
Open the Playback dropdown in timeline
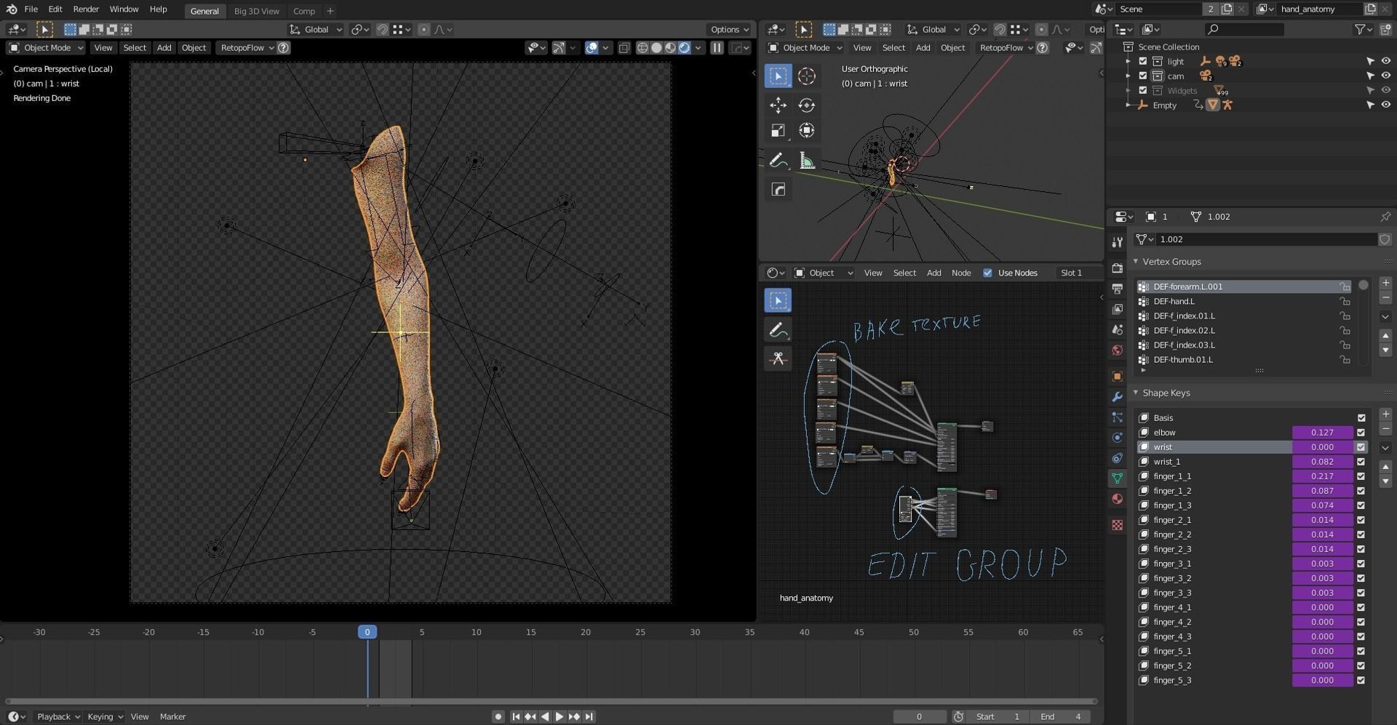[58, 716]
